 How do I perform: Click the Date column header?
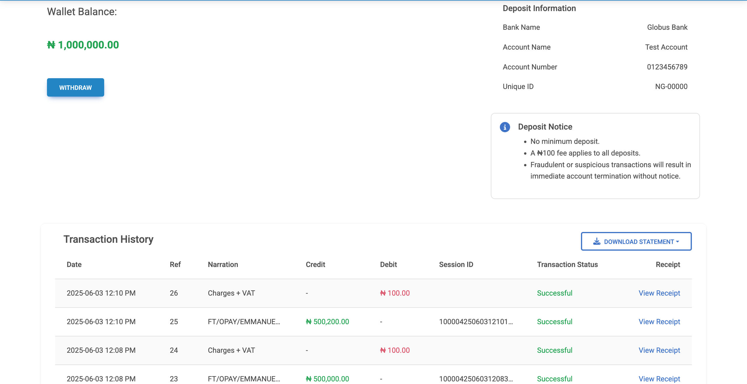pyautogui.click(x=74, y=264)
